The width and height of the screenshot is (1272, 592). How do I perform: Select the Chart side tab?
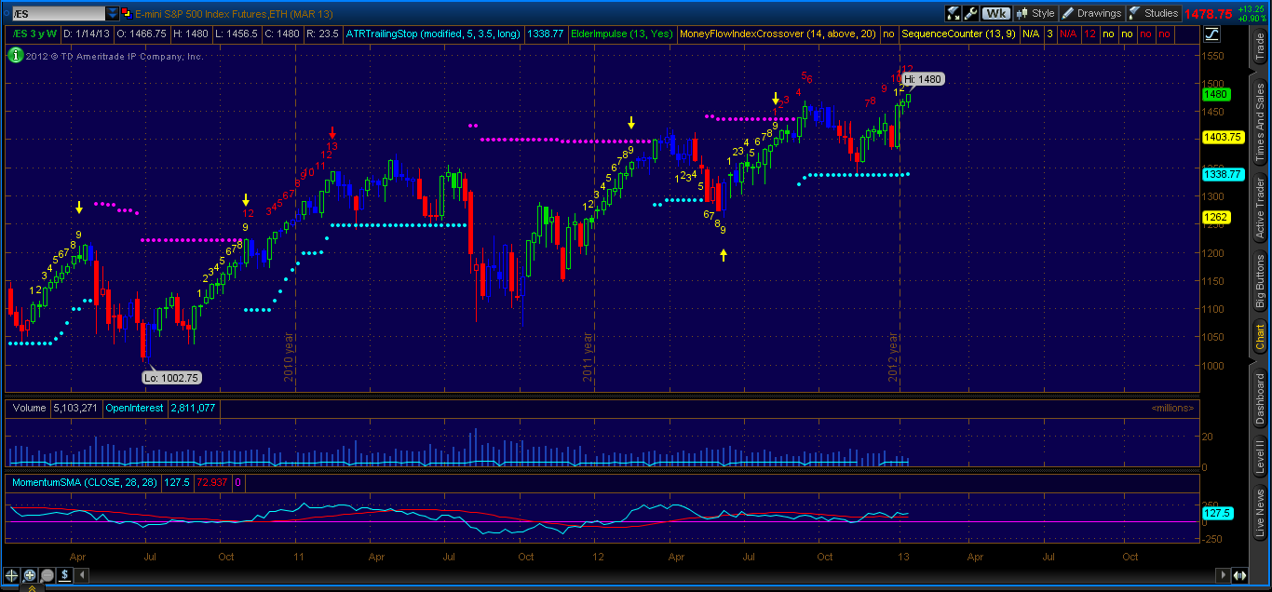tap(1260, 339)
